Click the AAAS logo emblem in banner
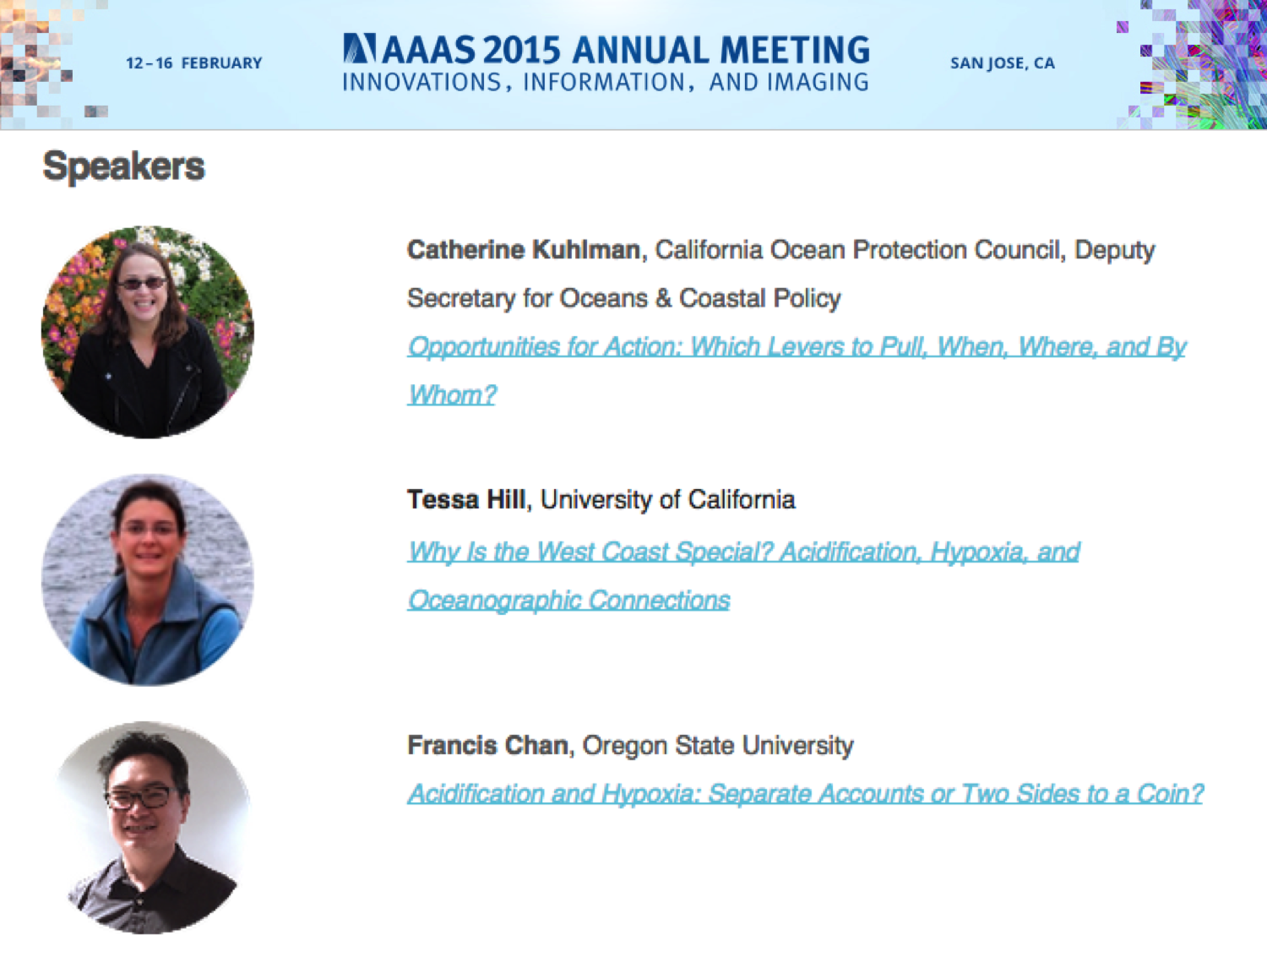 [x=359, y=49]
